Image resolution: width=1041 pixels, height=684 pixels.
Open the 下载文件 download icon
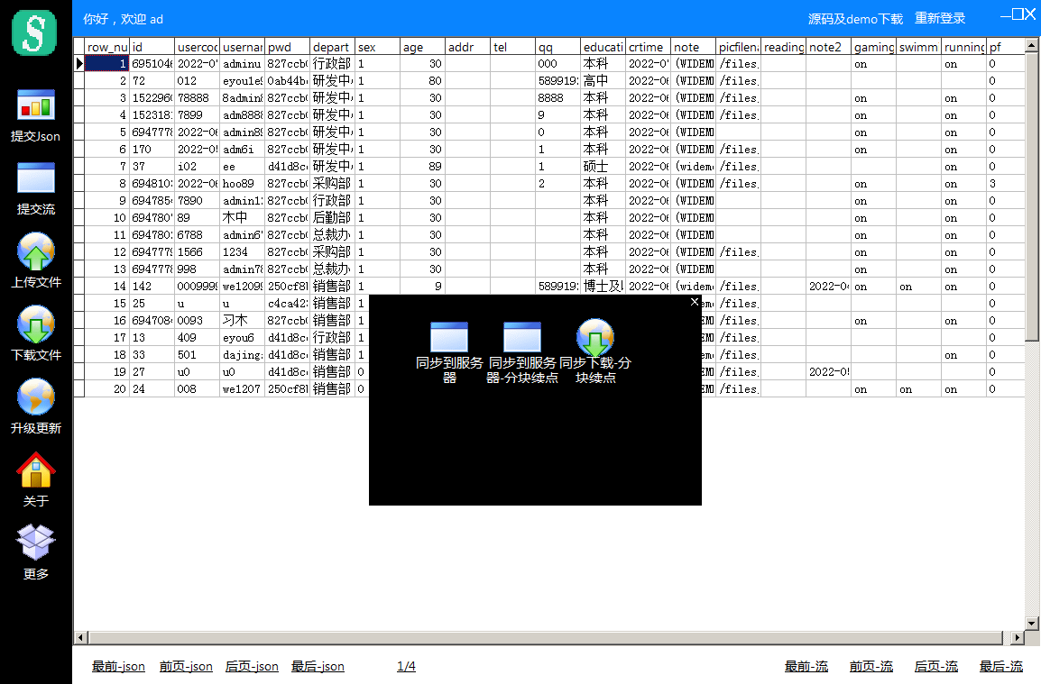[36, 324]
